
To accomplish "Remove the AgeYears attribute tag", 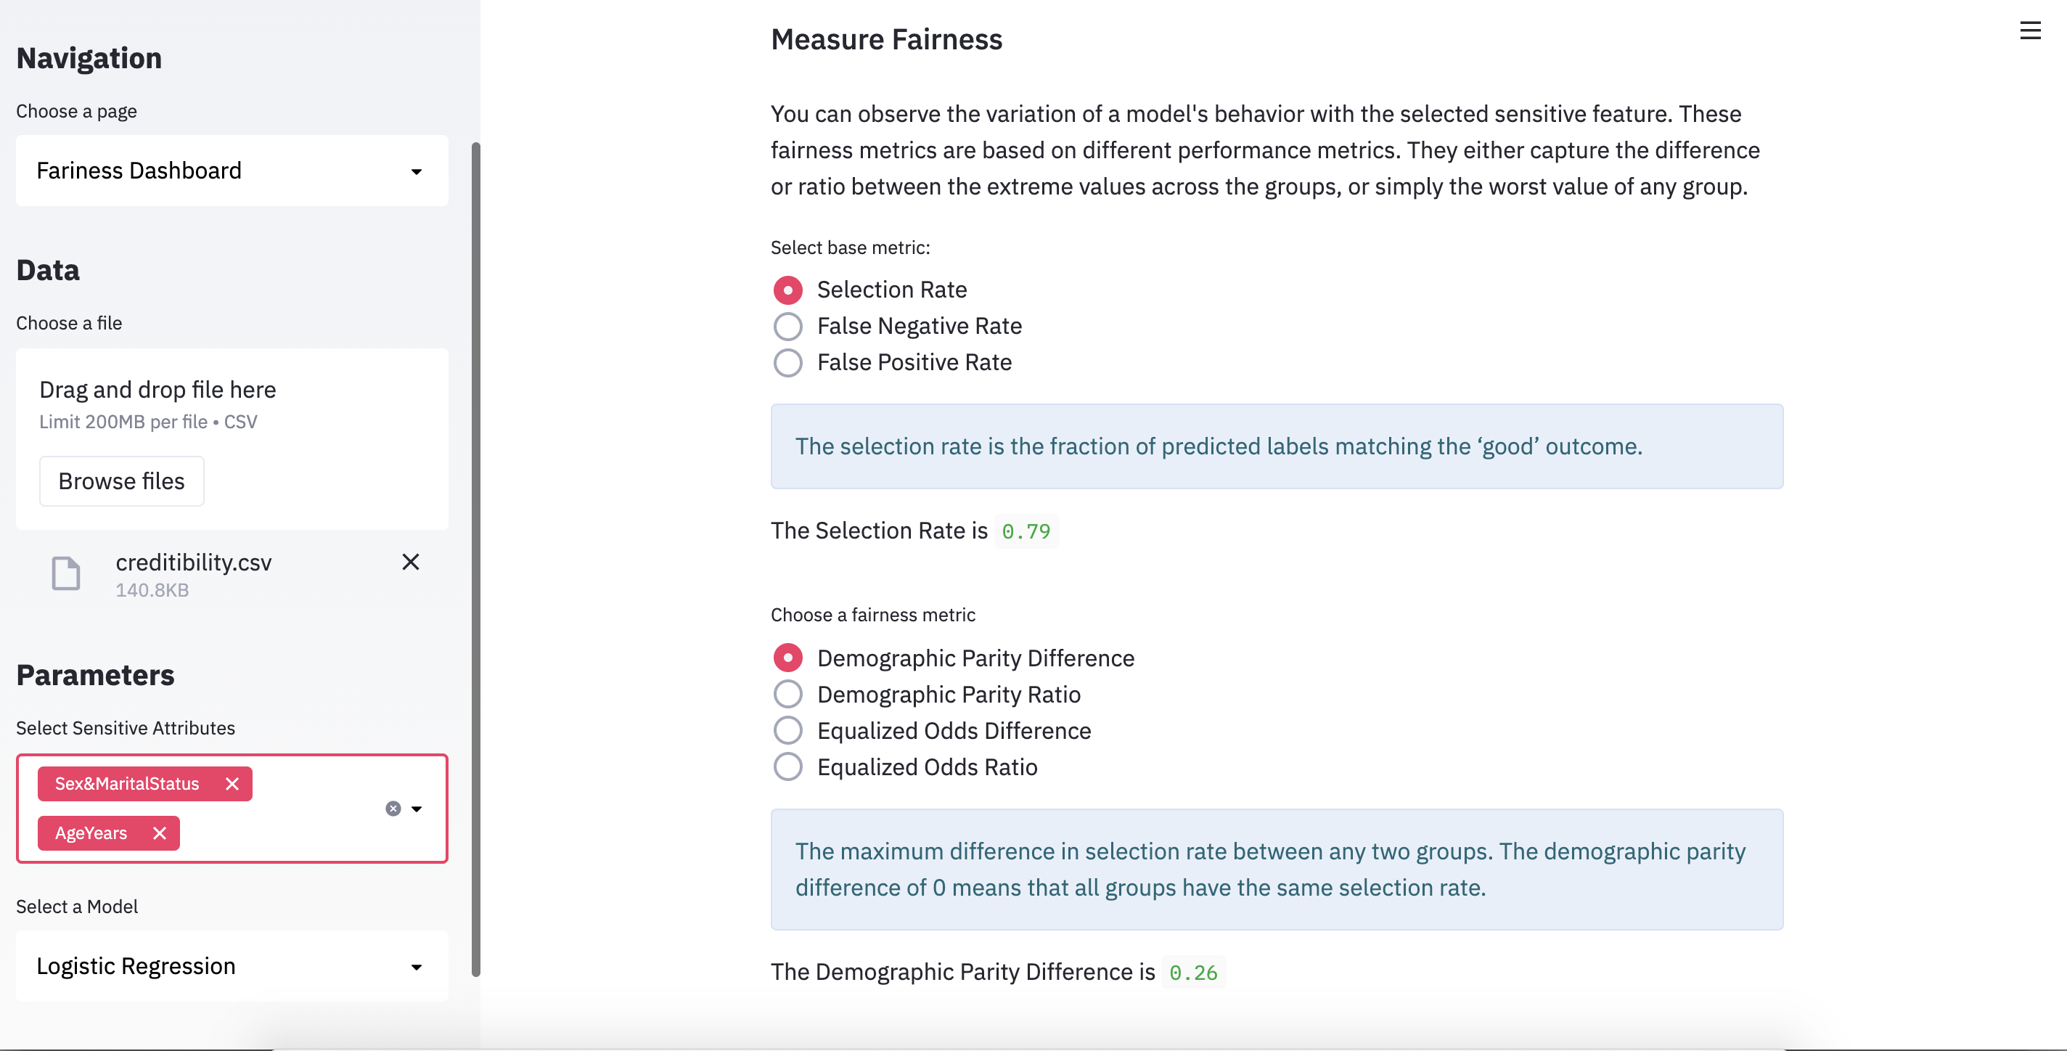I will tap(160, 833).
